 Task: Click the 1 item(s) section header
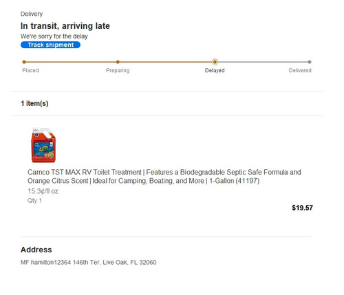tap(34, 103)
